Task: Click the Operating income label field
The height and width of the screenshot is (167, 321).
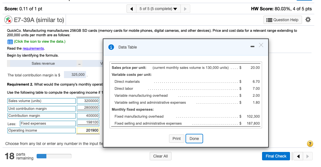Action: click(x=42, y=130)
